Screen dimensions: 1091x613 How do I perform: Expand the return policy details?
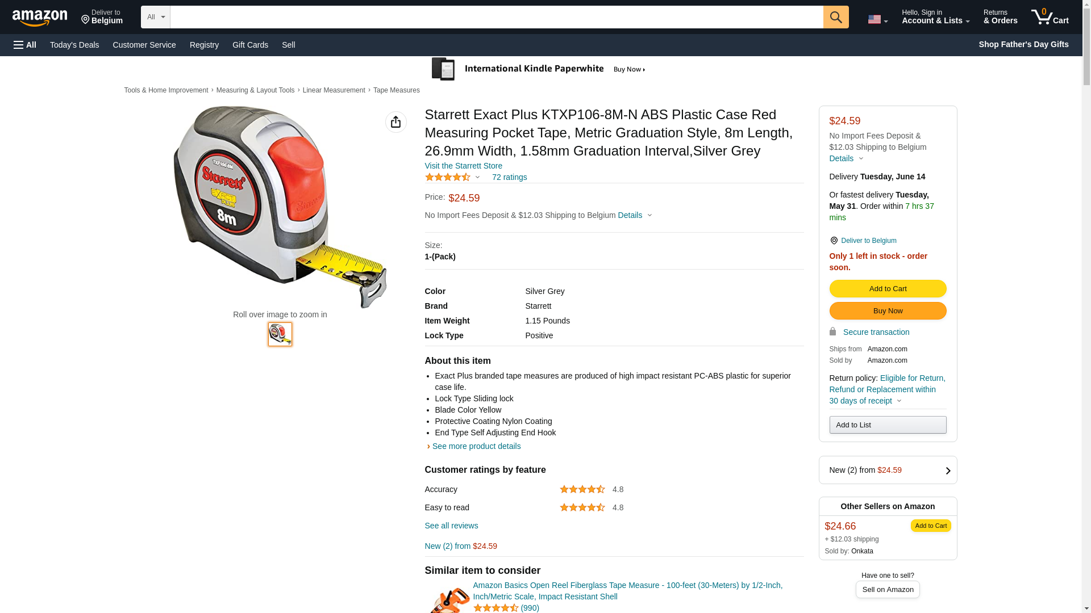click(x=898, y=401)
